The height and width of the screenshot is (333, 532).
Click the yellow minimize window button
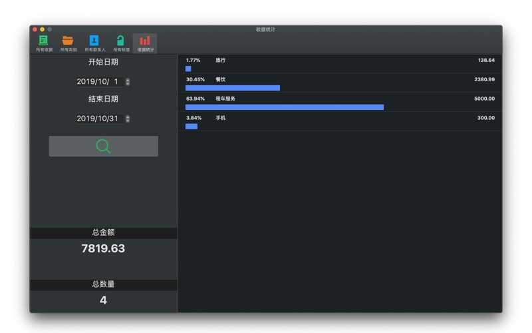point(43,29)
